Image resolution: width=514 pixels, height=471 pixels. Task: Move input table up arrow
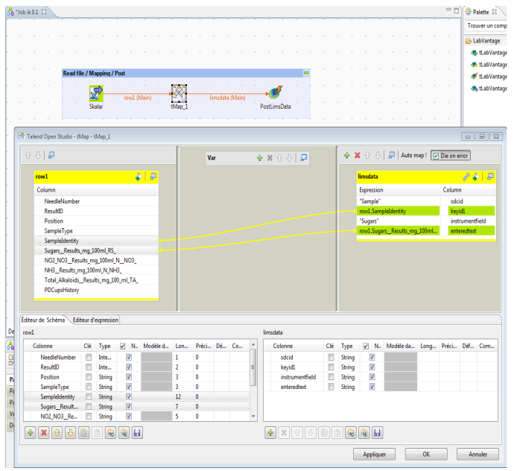click(x=28, y=156)
